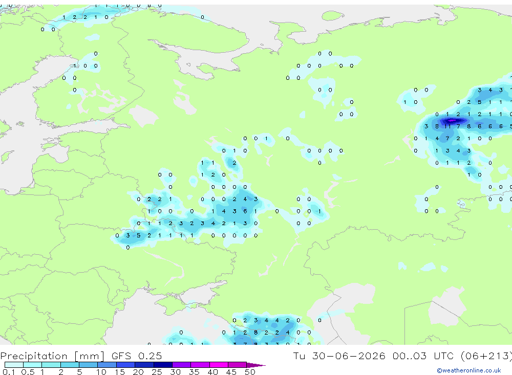Click the '8' in map row '0 1 2 8 2 2 4 0 0'
The width and height of the screenshot is (512, 375).
(255, 333)
